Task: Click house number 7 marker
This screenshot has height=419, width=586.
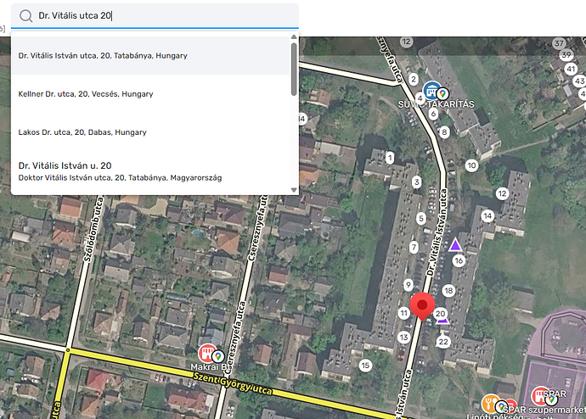Action: point(414,247)
